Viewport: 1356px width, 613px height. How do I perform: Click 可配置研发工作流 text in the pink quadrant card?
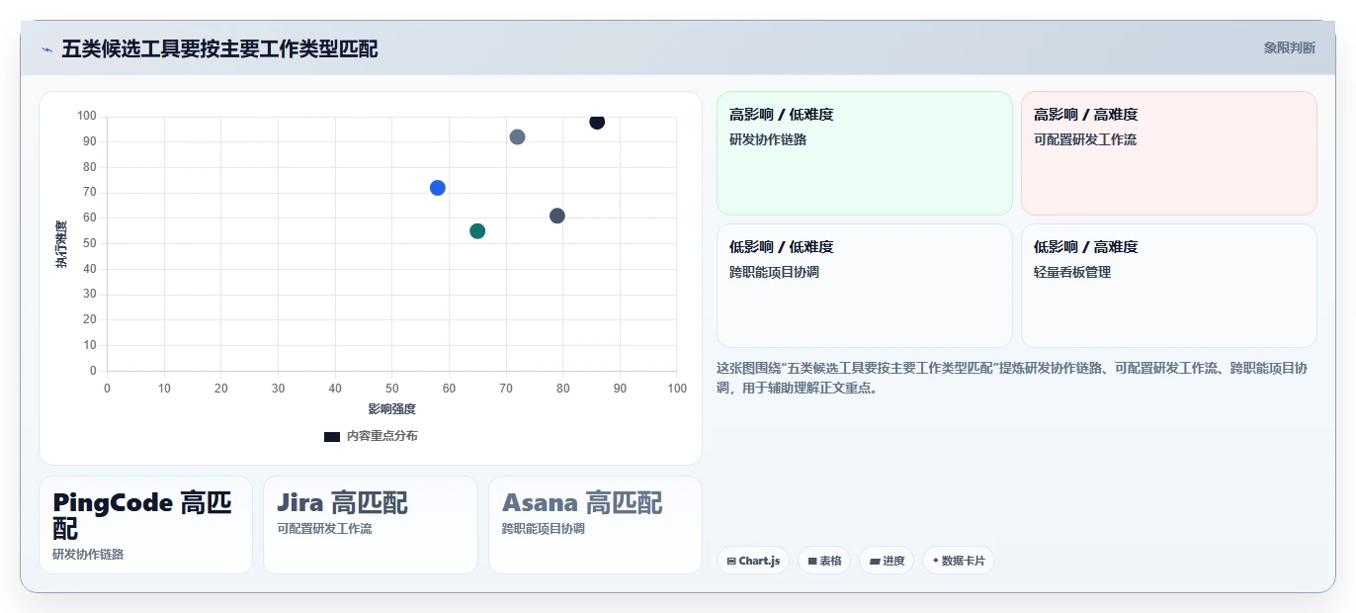point(1085,139)
